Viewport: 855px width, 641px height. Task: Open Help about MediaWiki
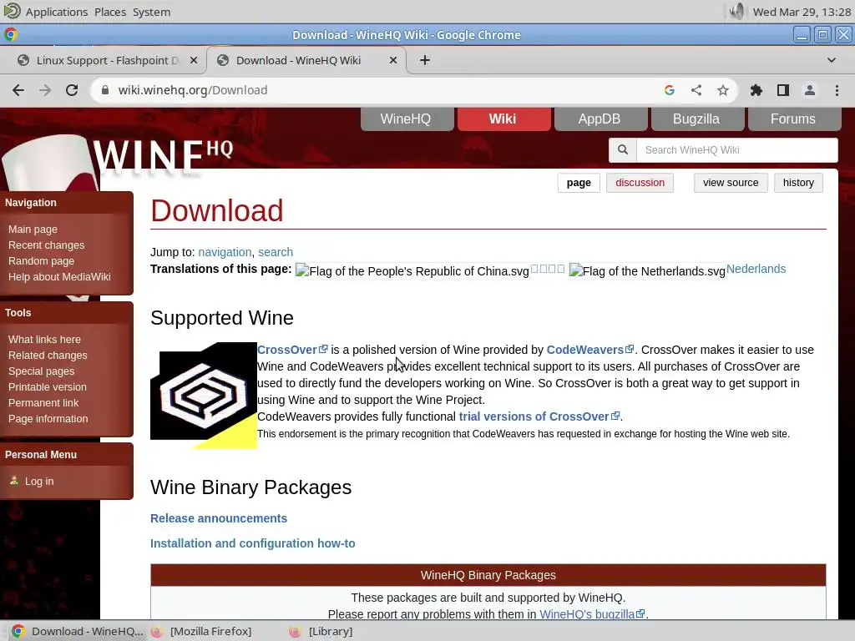click(x=59, y=277)
